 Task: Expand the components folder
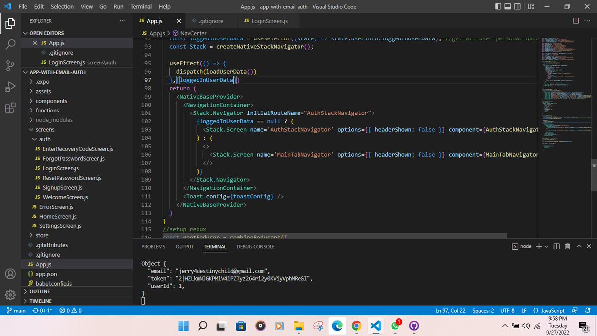[51, 101]
